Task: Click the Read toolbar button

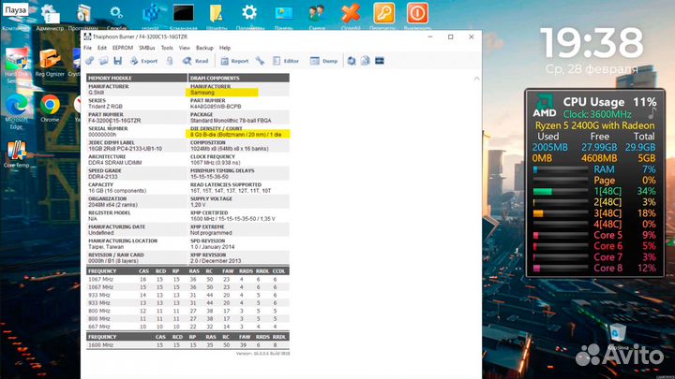Action: click(x=195, y=61)
